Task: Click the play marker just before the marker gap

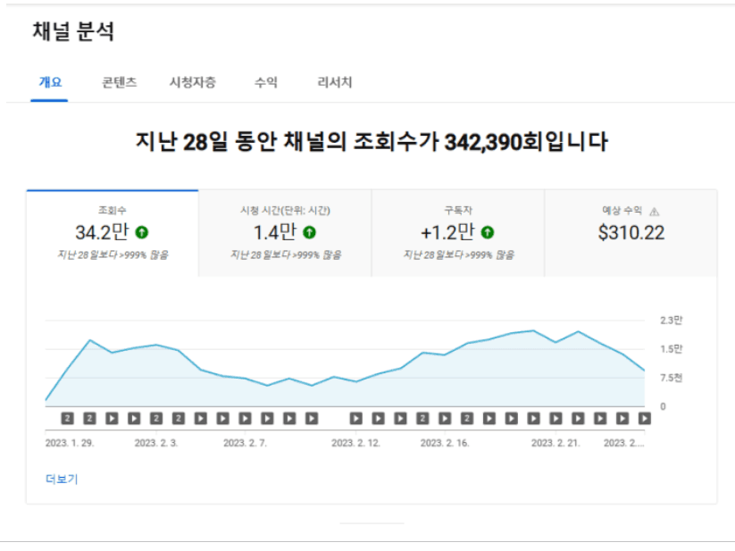Action: (x=312, y=419)
